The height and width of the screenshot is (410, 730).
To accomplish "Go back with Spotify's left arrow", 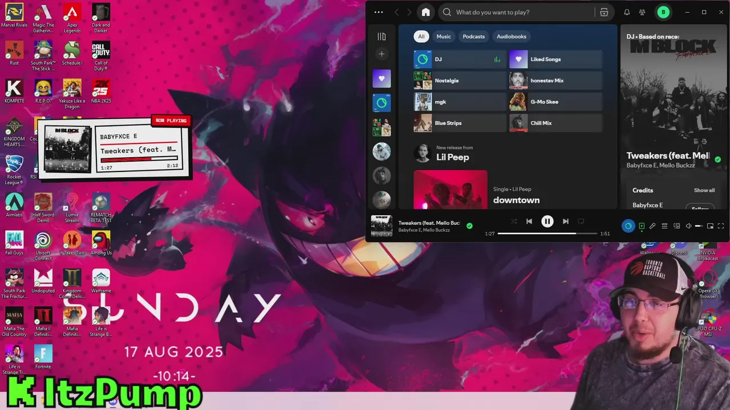I will click(397, 12).
